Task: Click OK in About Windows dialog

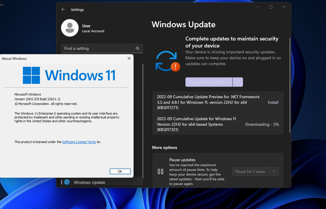Action: click(x=120, y=171)
